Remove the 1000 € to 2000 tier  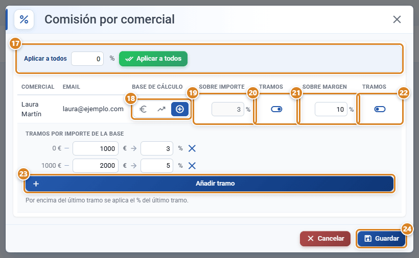click(x=192, y=166)
